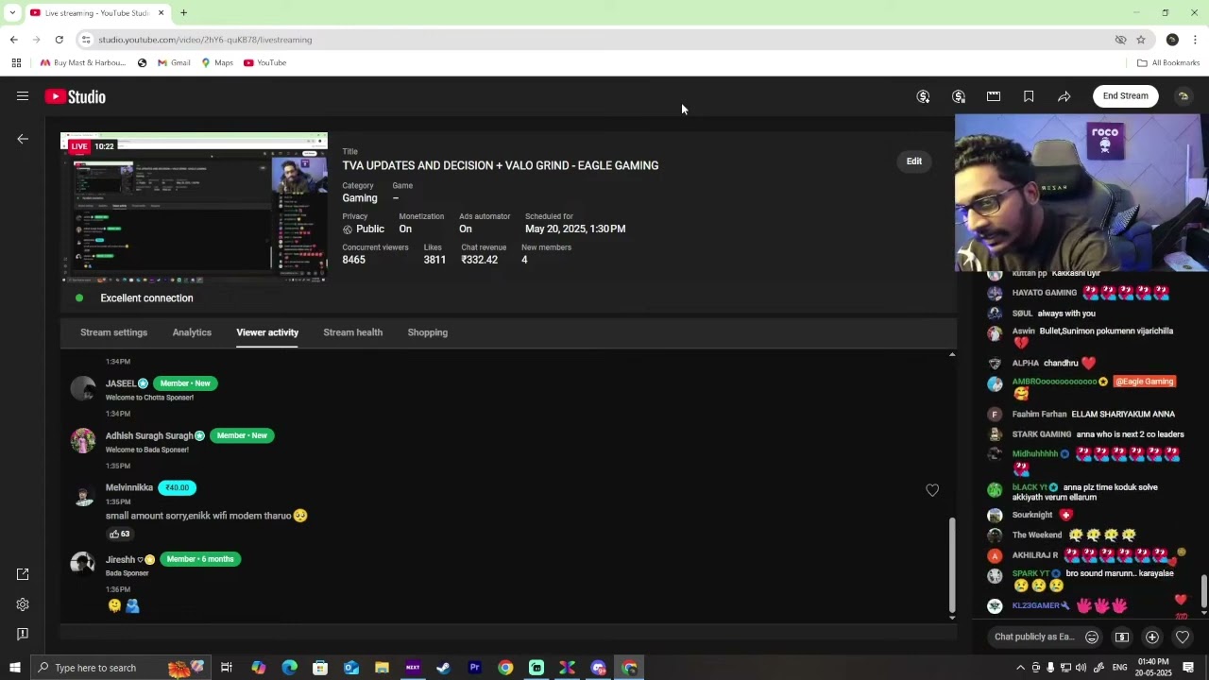Click the plus icon in chat bar

tap(1152, 637)
